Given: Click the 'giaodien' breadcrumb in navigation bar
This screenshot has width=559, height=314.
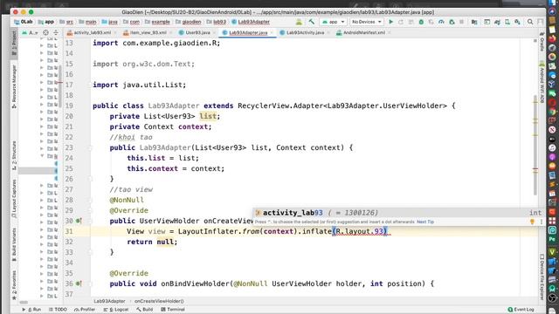Looking at the screenshot, I should click(x=189, y=22).
